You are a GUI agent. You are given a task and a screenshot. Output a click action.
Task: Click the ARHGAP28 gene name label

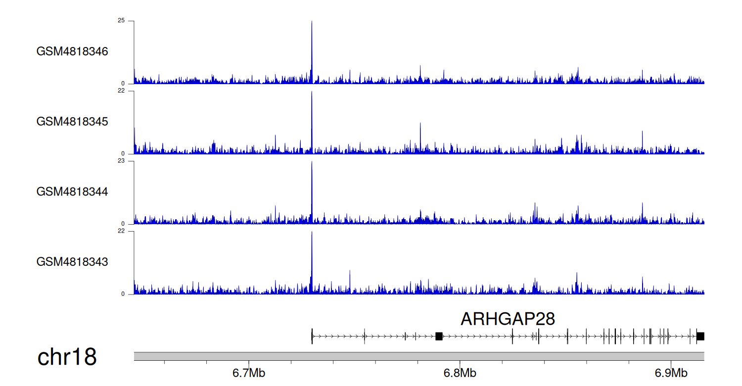(508, 319)
